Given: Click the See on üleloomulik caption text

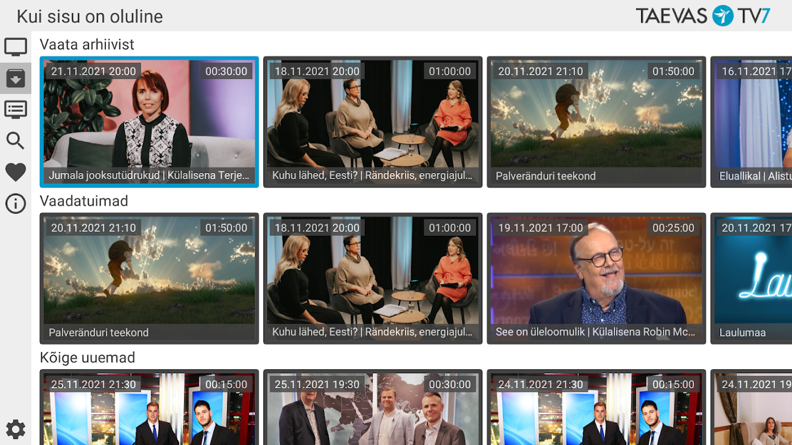Looking at the screenshot, I should click(596, 332).
